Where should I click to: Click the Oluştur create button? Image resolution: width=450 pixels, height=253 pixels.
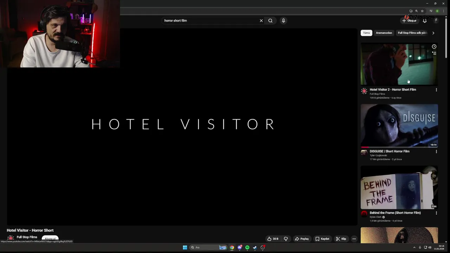tap(410, 21)
